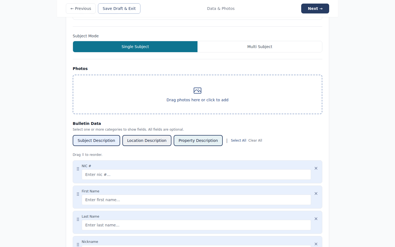Click the Data & Photos step title

click(221, 9)
